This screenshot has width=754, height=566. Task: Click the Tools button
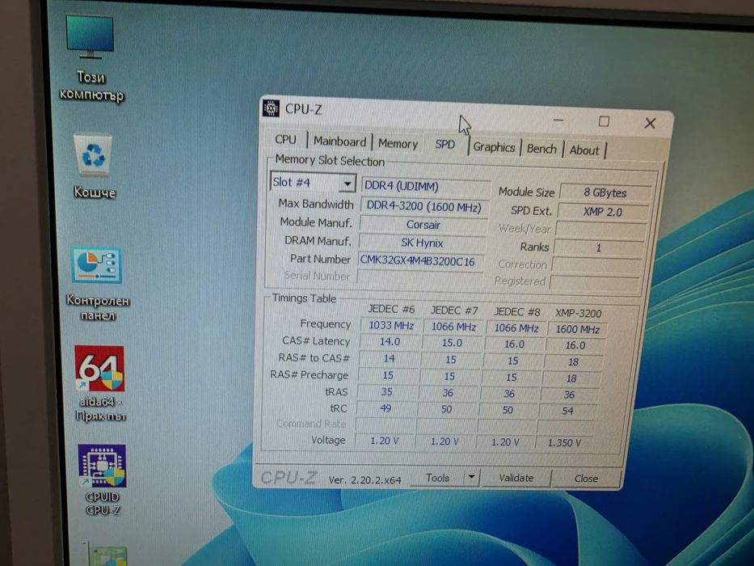pos(437,477)
